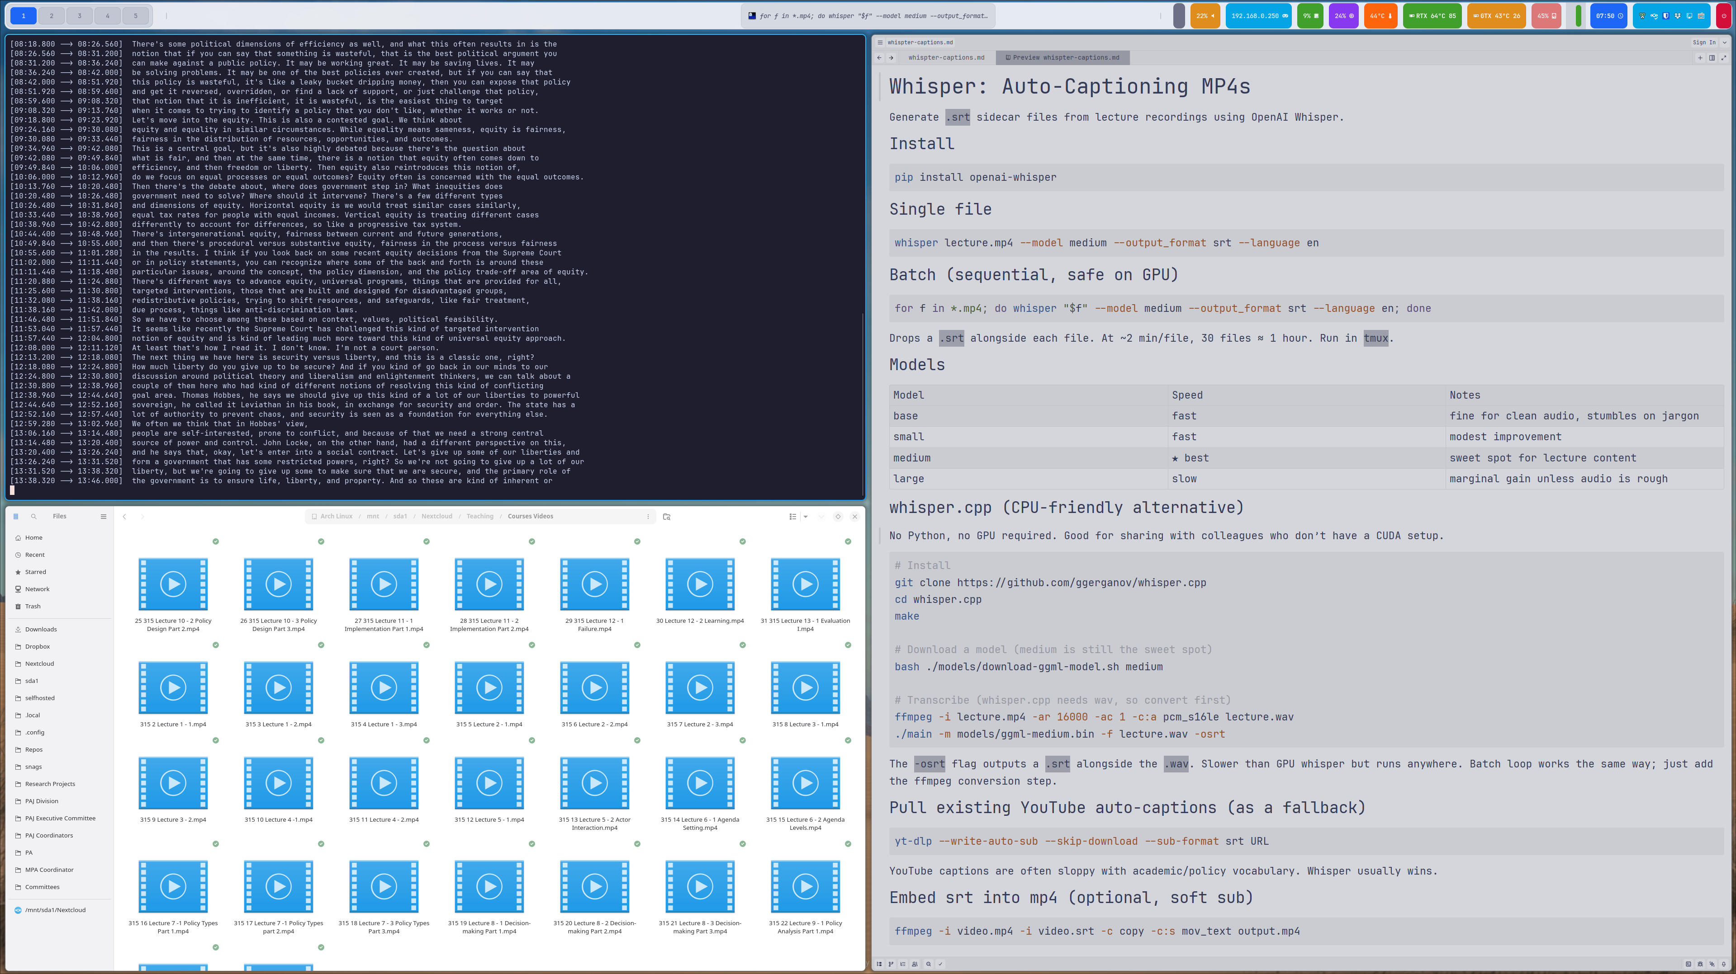Open the Teaching folder via breadcrumb

coord(480,516)
